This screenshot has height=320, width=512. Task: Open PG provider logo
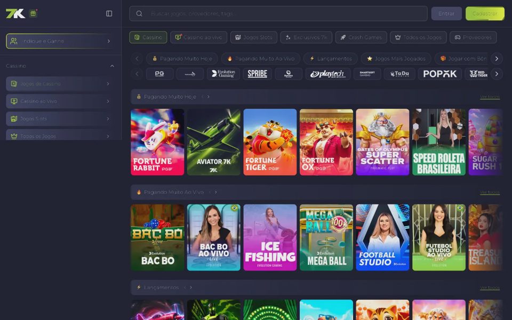[x=159, y=74]
